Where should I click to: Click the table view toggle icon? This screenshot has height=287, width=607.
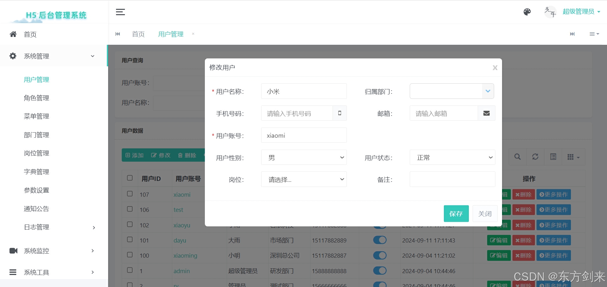coord(553,157)
